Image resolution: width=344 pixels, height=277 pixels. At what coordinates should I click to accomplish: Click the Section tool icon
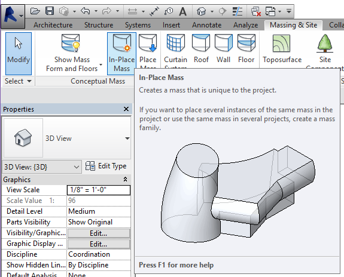[223, 11]
